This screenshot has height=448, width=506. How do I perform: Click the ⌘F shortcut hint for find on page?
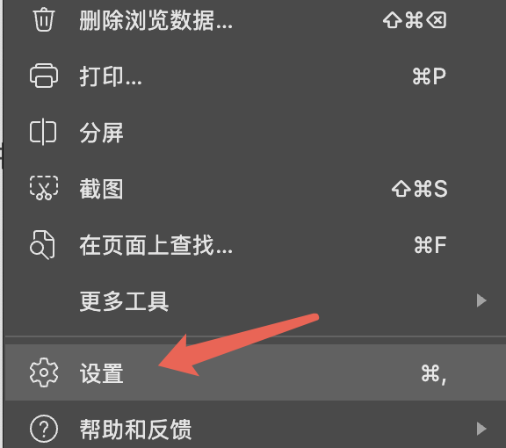point(430,245)
